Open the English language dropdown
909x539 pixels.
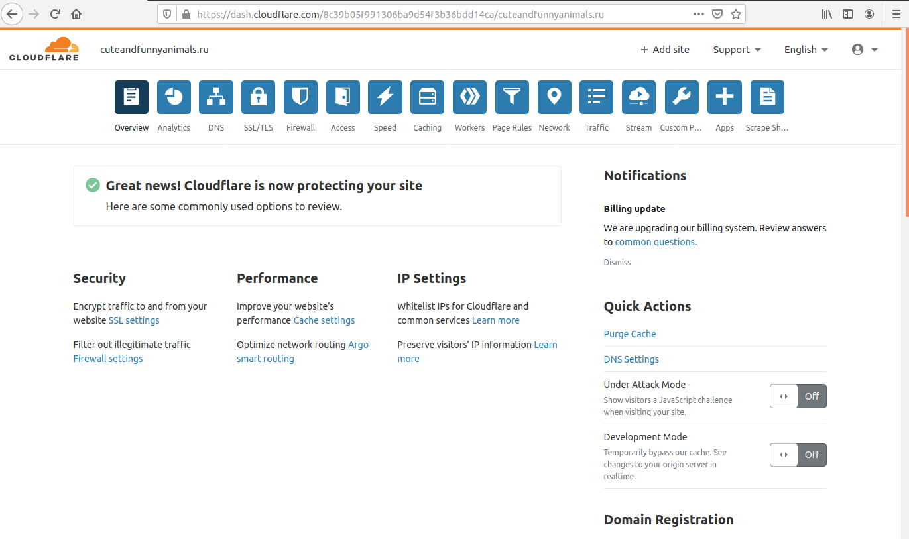click(x=806, y=50)
